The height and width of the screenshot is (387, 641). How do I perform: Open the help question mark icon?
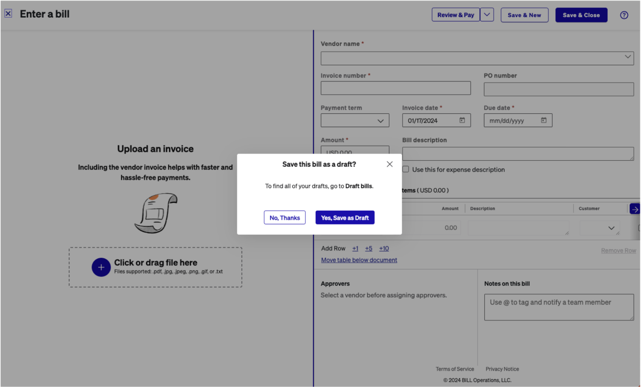coord(624,15)
